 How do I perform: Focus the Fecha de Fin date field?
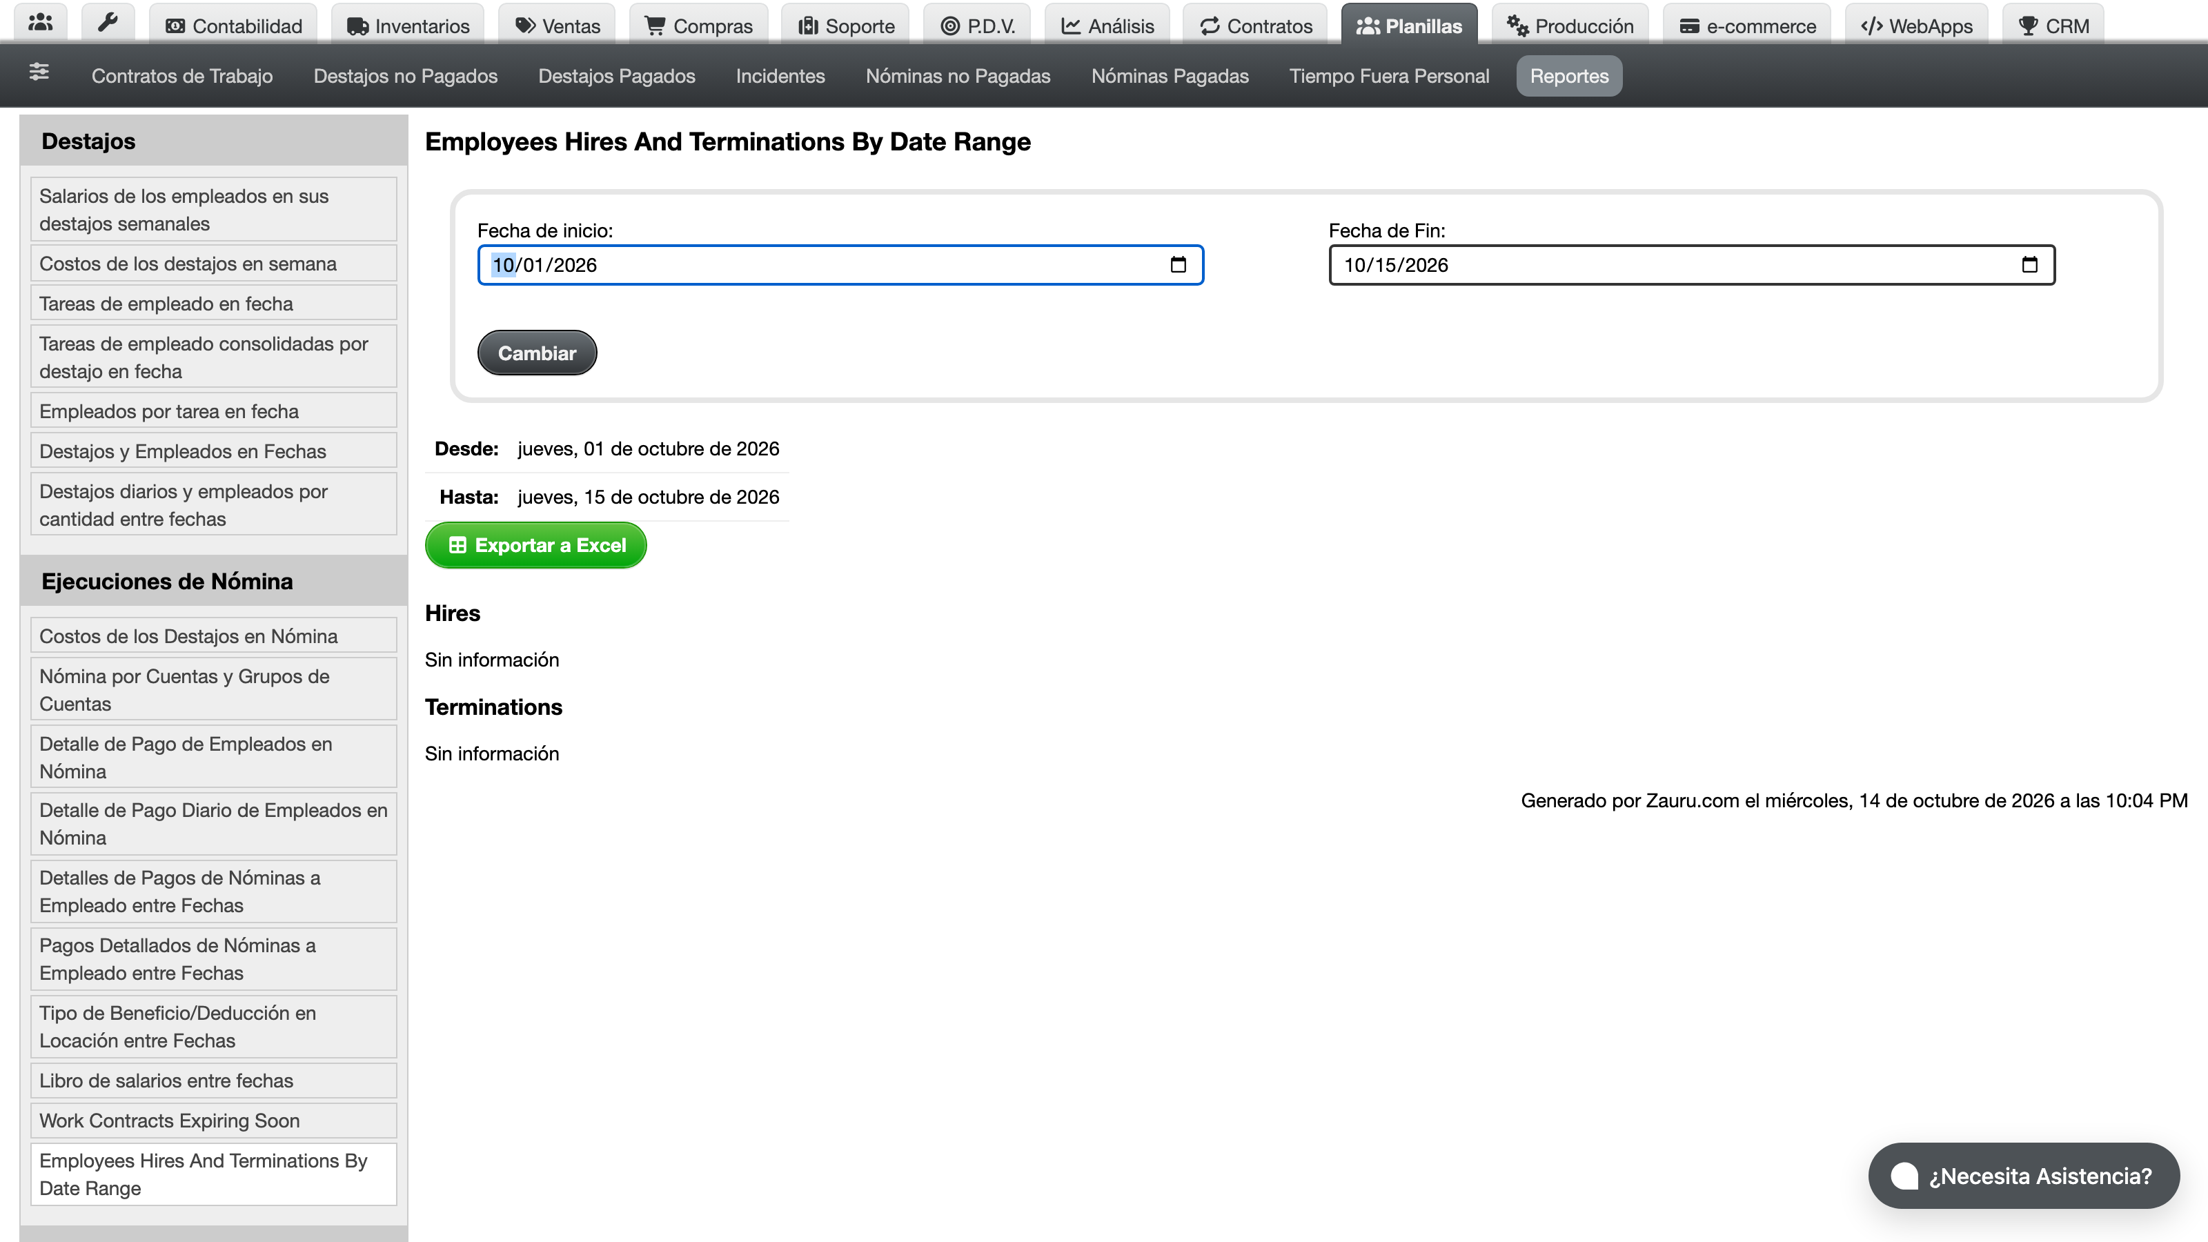click(x=1691, y=265)
